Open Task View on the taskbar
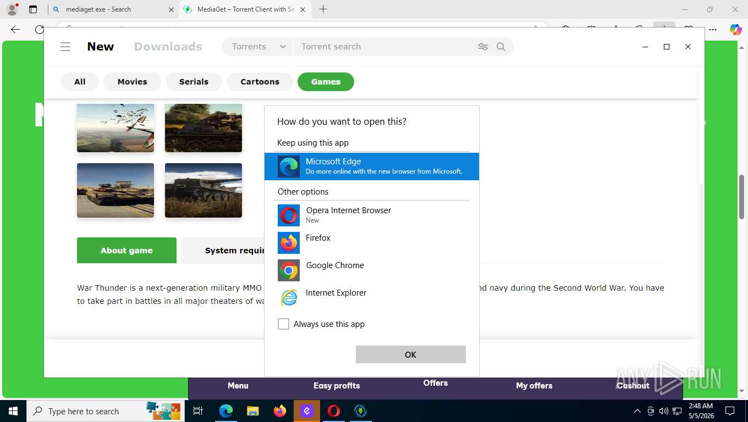Screen dimensions: 748x422 point(199,411)
